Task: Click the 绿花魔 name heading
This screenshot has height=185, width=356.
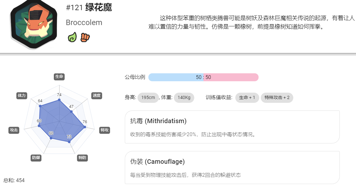Action: pyautogui.click(x=99, y=8)
